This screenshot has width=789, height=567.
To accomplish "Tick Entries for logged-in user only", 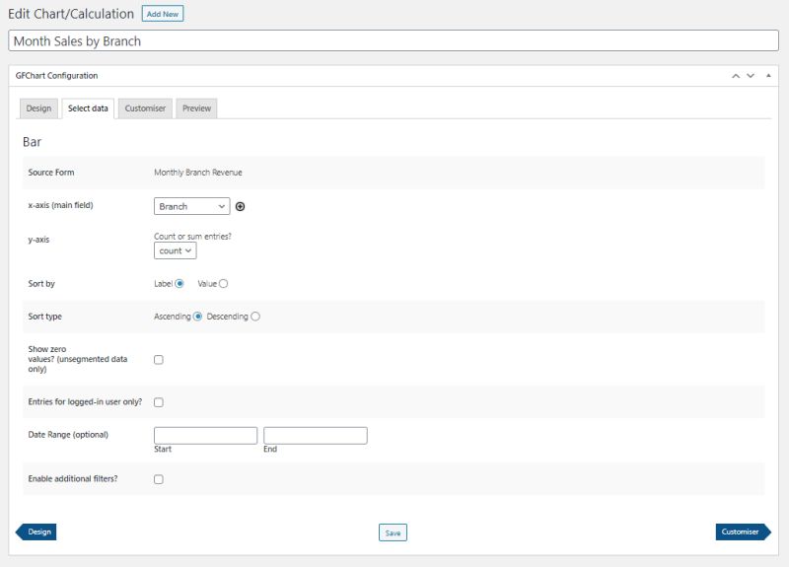I will [159, 402].
